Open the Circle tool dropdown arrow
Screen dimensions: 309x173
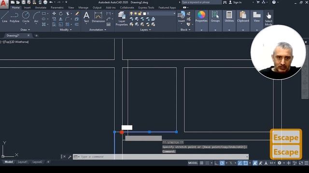coord(26,24)
